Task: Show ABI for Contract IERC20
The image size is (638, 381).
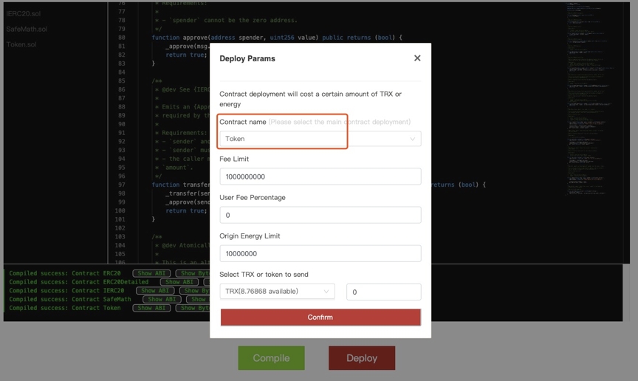Action: (156, 291)
